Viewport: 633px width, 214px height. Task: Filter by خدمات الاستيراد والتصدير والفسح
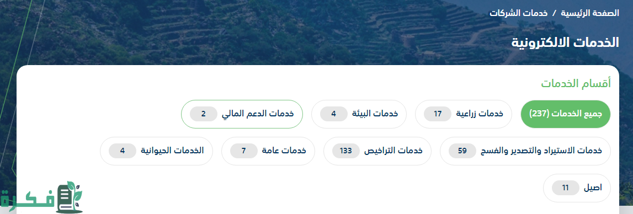point(525,151)
